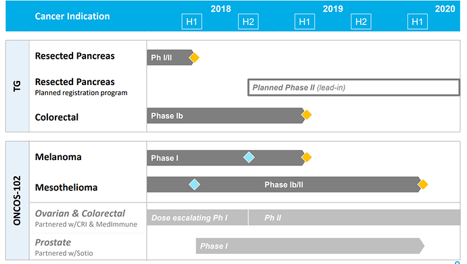
Task: Click the Prostate Phase I arrow bar
Action: pos(310,246)
